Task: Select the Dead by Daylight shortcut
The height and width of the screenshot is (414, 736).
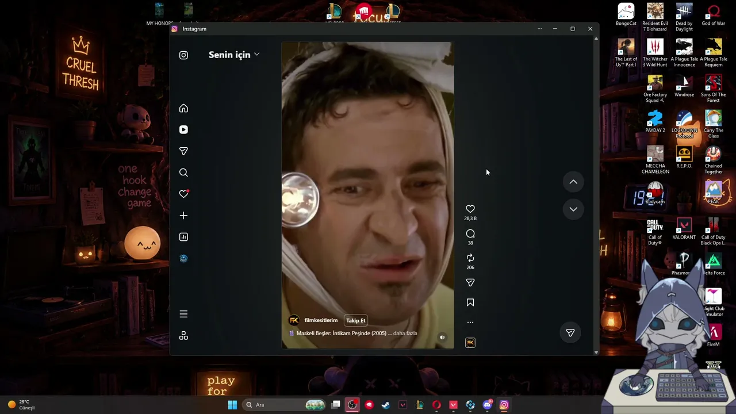Action: pyautogui.click(x=684, y=18)
